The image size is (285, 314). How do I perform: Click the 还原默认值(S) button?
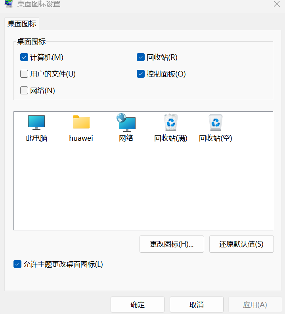coord(241,244)
